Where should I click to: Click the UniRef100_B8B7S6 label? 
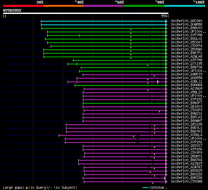click(187, 67)
